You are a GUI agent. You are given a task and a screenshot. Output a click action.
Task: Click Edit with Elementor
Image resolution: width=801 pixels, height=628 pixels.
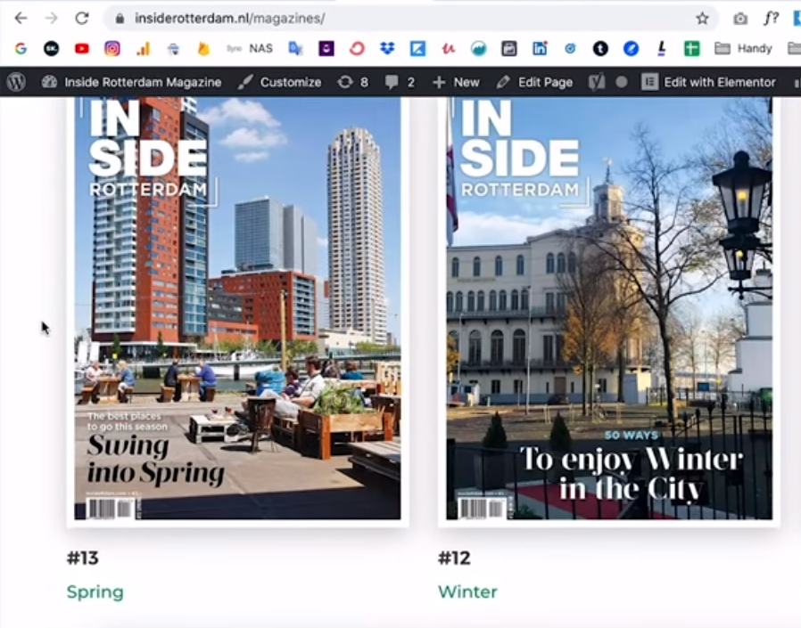709,82
